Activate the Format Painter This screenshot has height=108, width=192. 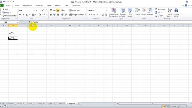point(10,16)
